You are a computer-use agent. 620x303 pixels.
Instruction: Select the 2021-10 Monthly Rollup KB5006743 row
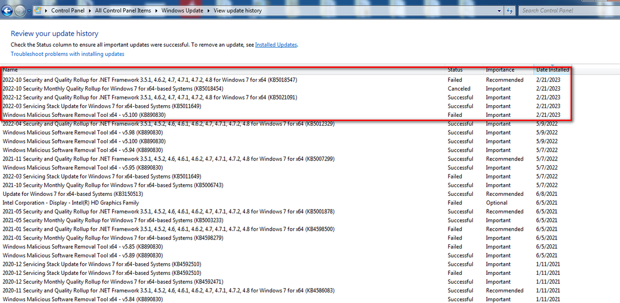[286, 185]
